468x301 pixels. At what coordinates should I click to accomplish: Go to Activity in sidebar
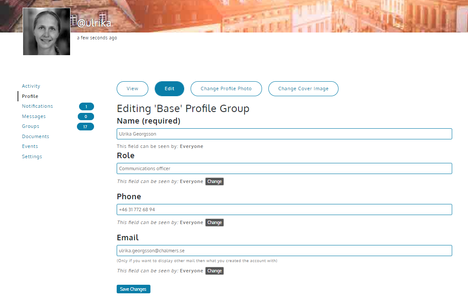click(x=31, y=86)
